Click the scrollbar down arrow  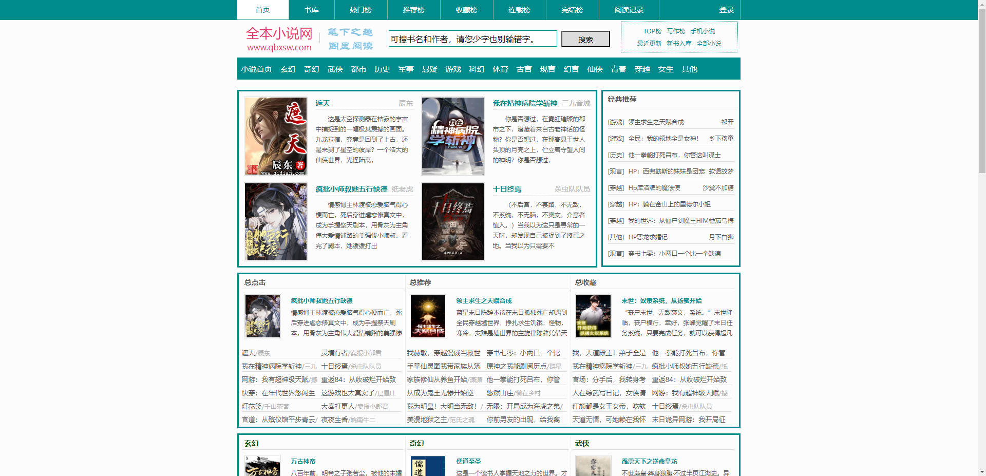click(x=981, y=471)
